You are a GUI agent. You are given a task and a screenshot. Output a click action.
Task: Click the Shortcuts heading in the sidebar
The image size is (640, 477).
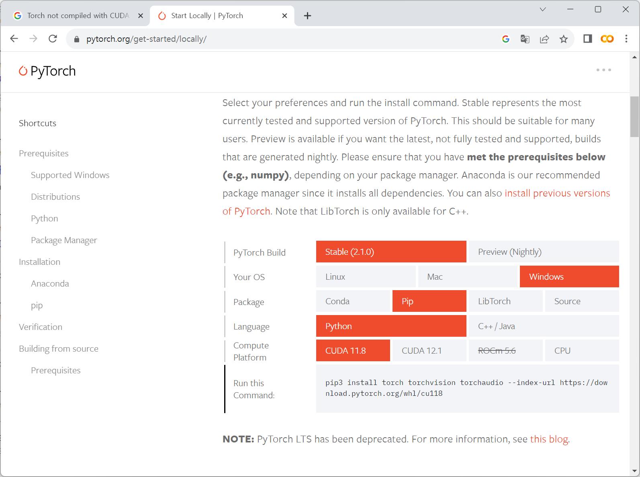(37, 123)
